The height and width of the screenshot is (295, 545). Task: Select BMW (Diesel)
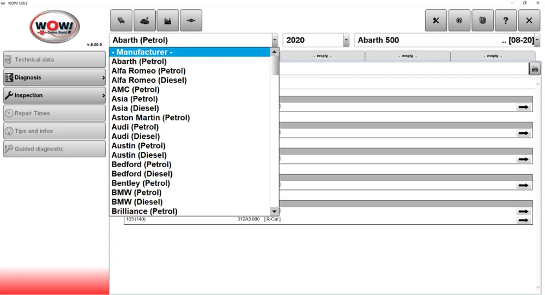click(190, 202)
